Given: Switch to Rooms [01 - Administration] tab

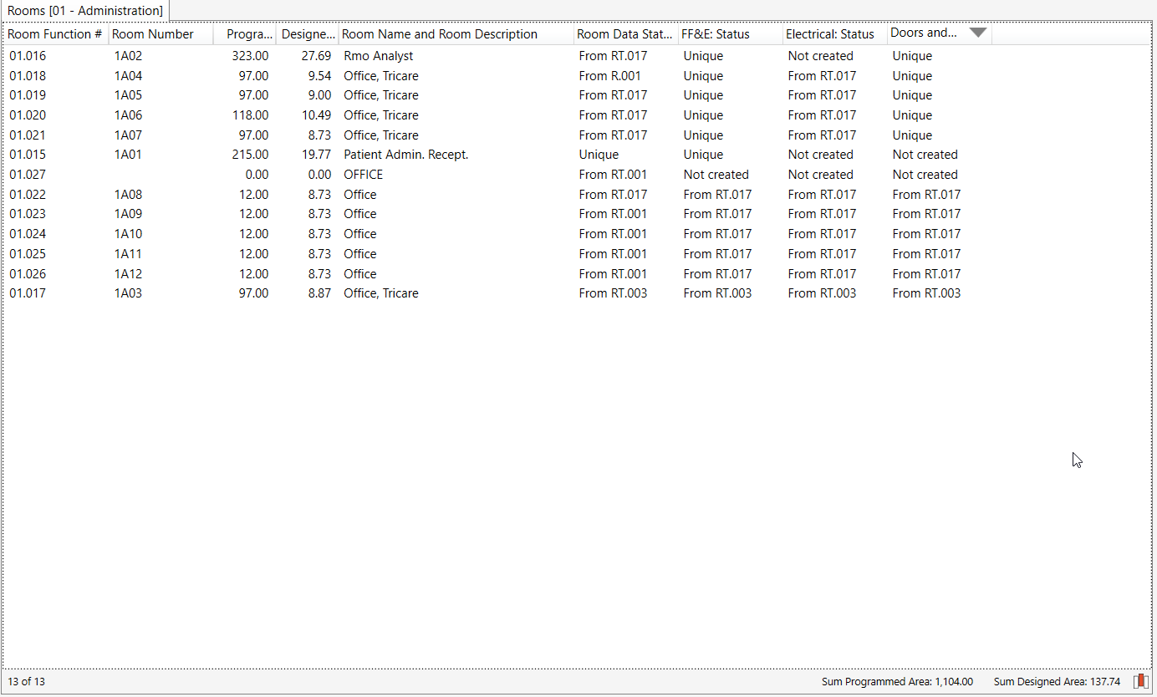Looking at the screenshot, I should click(85, 11).
